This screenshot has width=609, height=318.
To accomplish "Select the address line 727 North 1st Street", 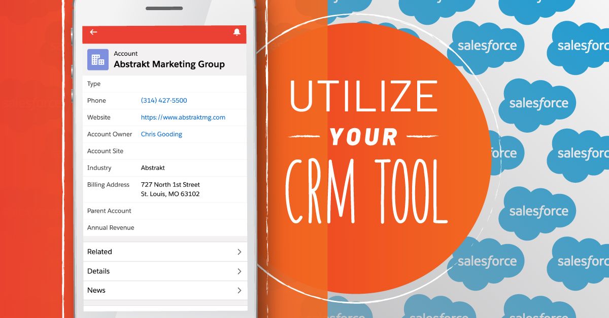I will click(x=171, y=185).
